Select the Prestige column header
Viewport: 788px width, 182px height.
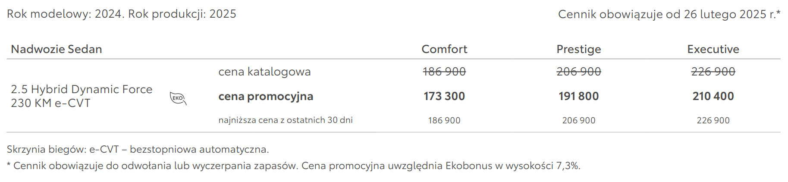[x=578, y=49]
